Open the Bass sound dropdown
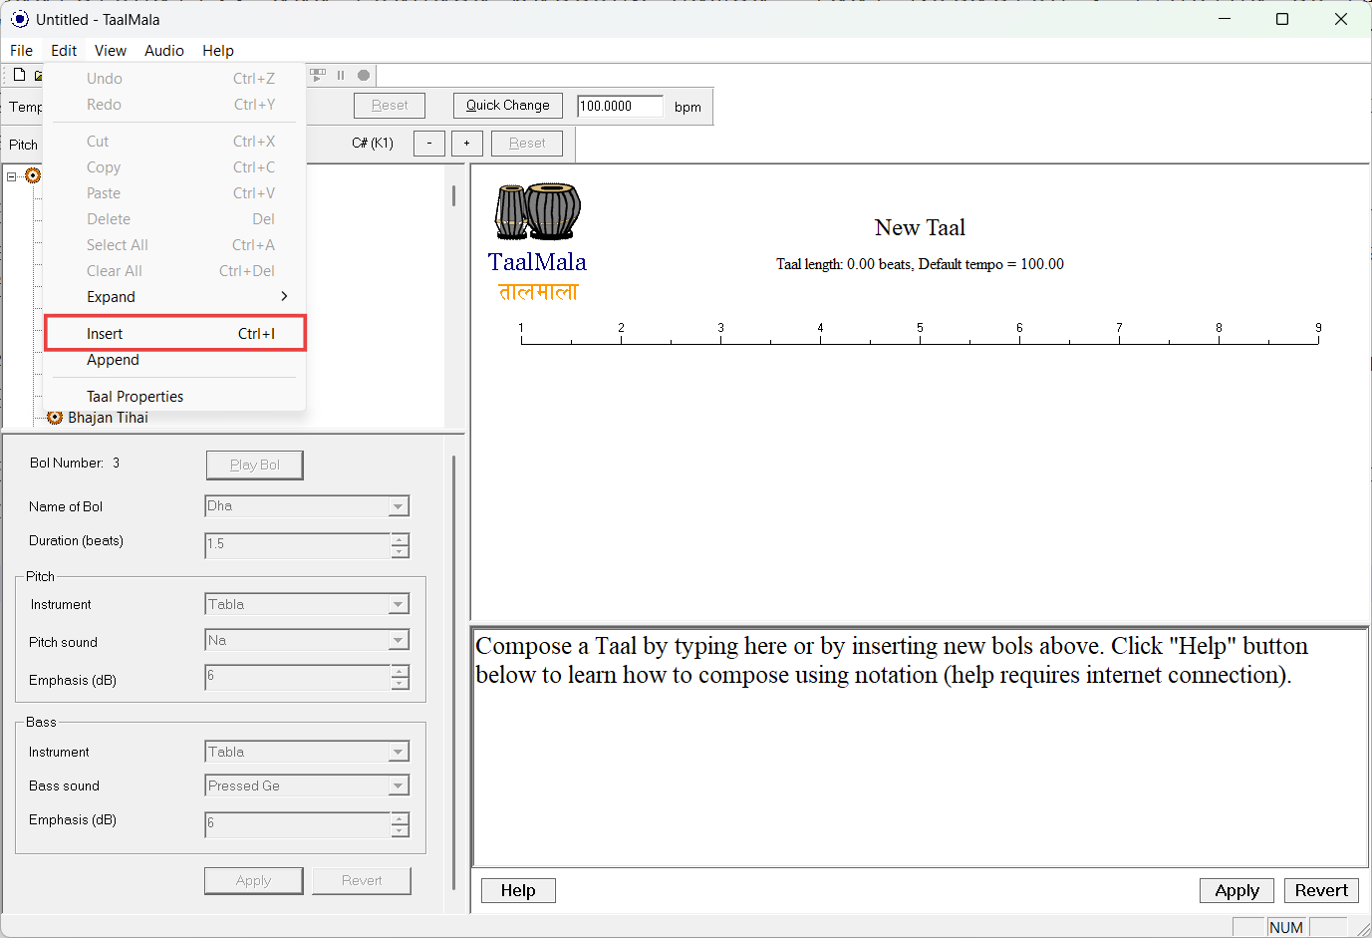The width and height of the screenshot is (1372, 938). coord(399,785)
